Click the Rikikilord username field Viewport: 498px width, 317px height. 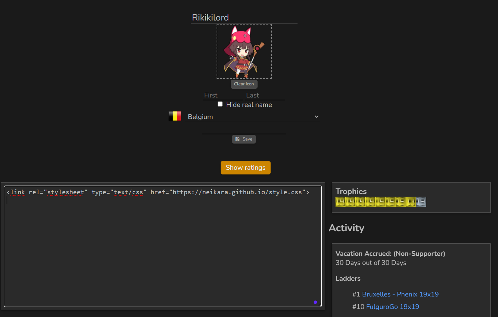(244, 17)
